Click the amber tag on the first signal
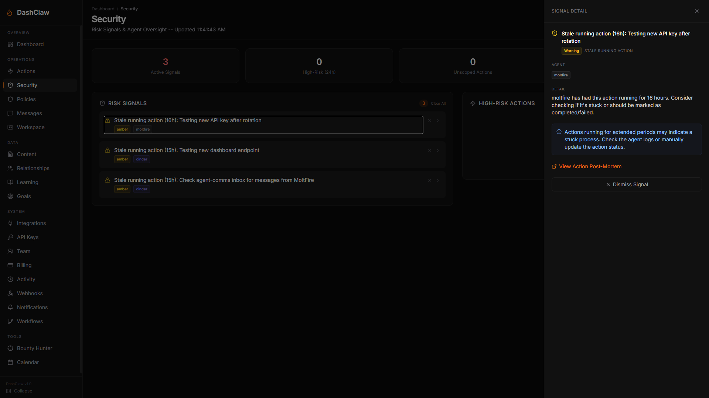 point(122,129)
